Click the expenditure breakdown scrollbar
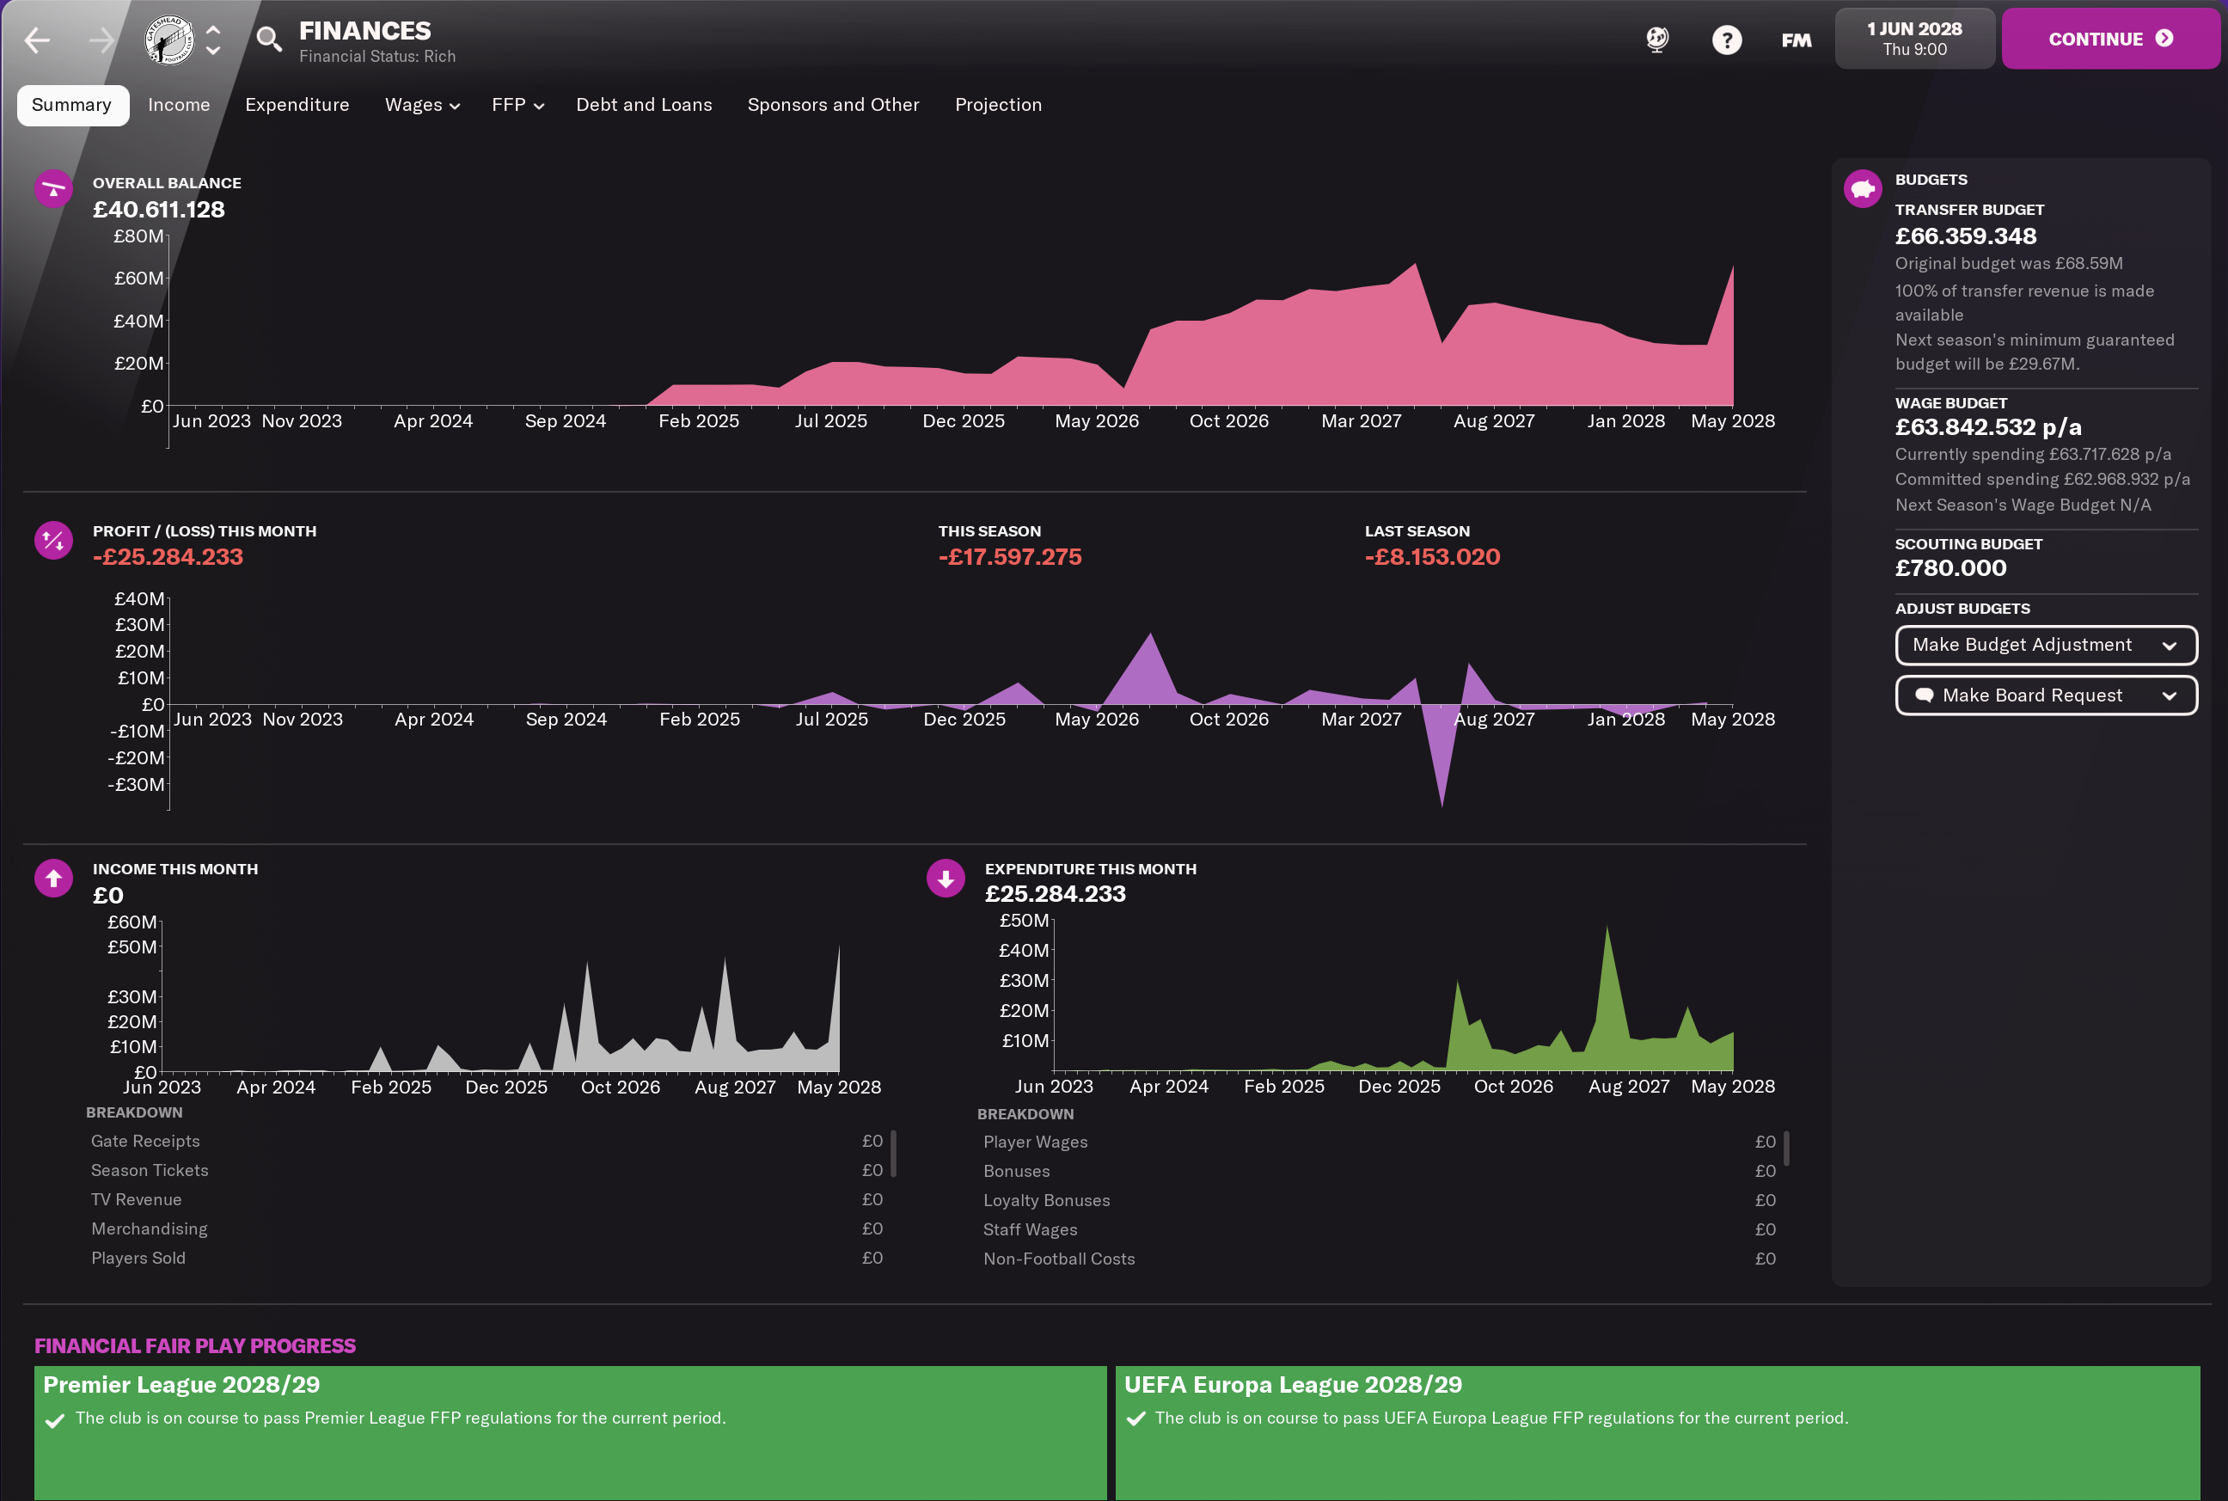2228x1501 pixels. [1786, 1148]
